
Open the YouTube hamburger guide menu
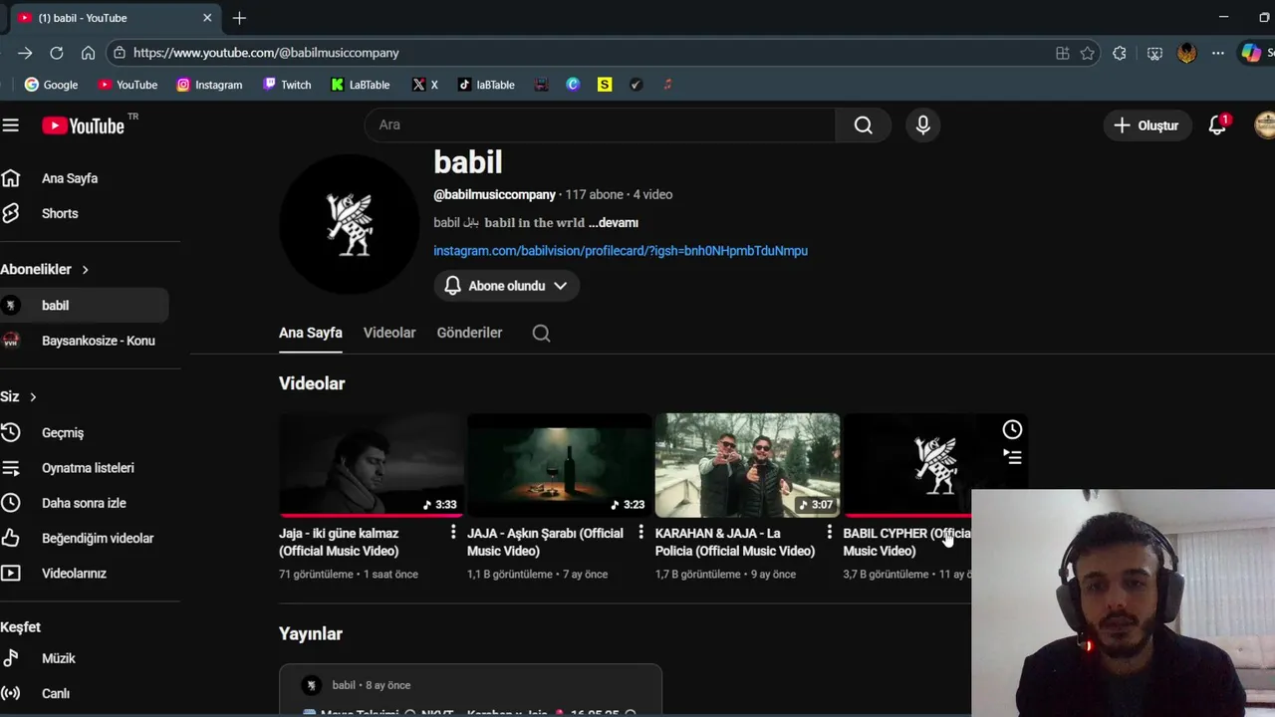[x=10, y=124]
